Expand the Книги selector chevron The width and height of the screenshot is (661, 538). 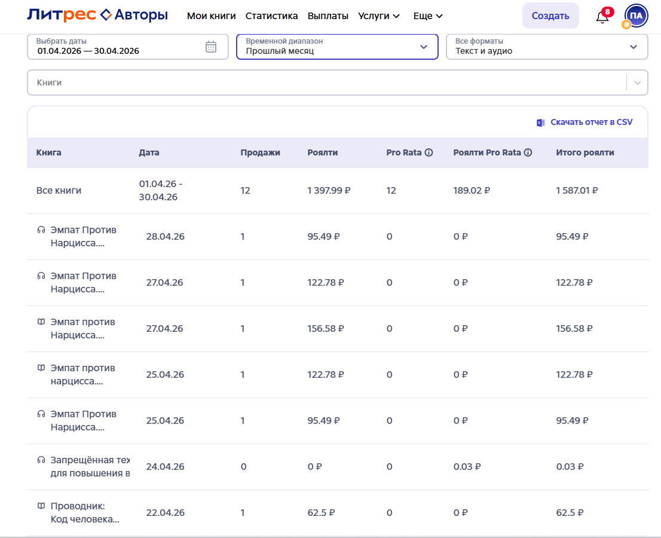pyautogui.click(x=637, y=82)
